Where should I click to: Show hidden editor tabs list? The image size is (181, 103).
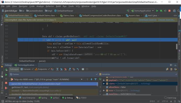(x=175, y=15)
